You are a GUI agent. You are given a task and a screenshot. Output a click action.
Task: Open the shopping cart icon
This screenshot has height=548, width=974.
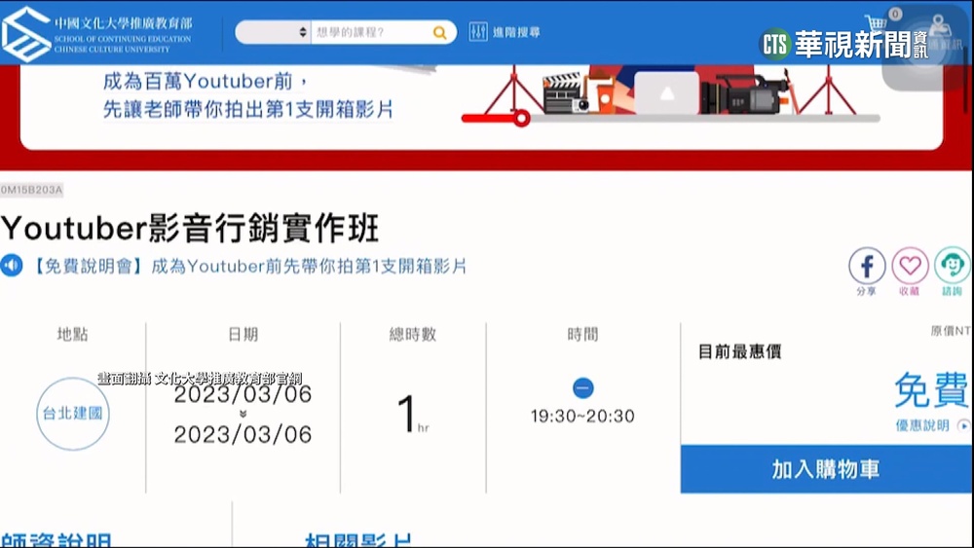coord(876,23)
